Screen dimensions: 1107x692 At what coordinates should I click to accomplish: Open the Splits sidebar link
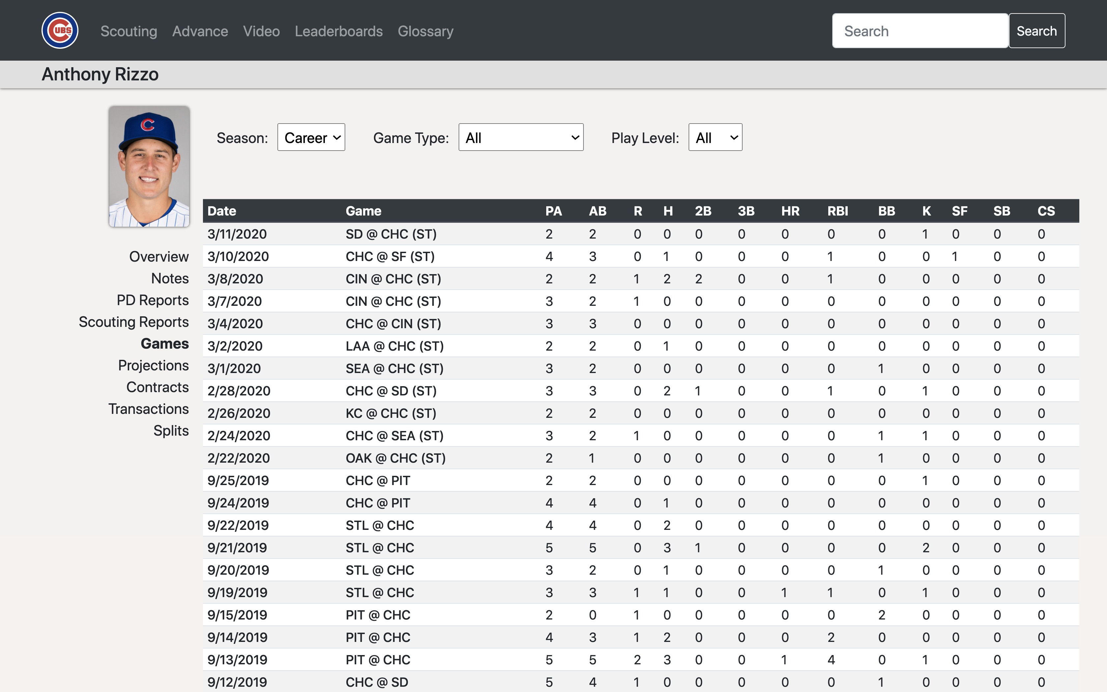tap(171, 431)
